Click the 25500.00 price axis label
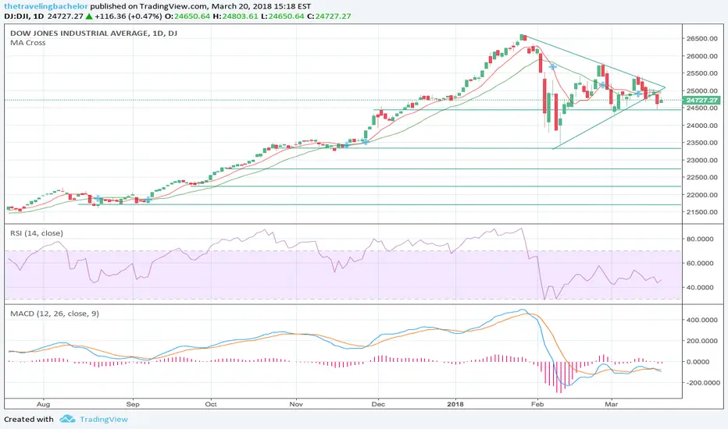Image resolution: width=728 pixels, height=429 pixels. point(702,73)
